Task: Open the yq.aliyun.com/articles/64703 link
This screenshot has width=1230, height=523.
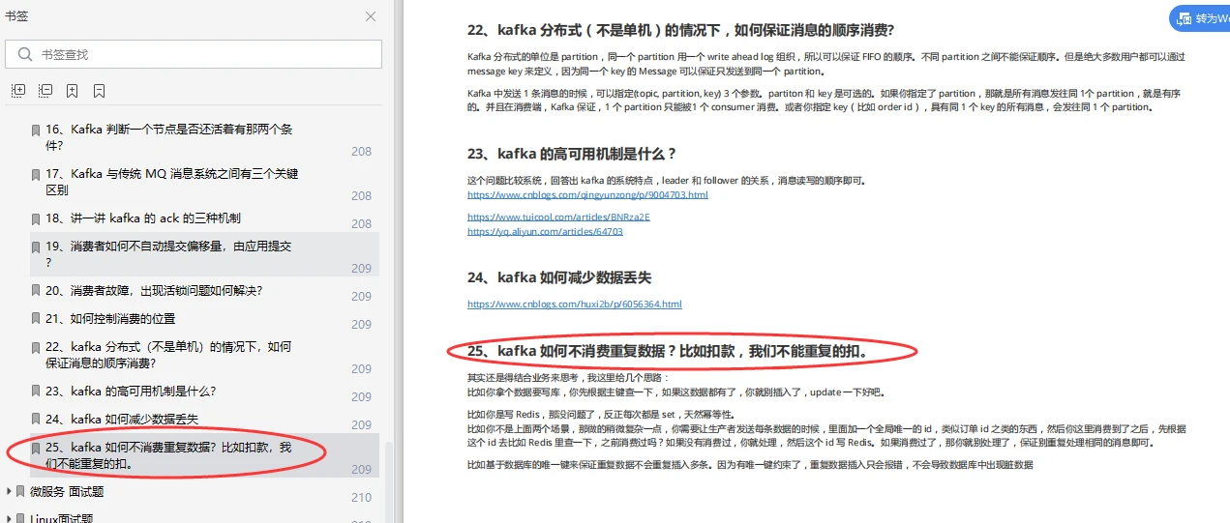Action: pos(545,231)
